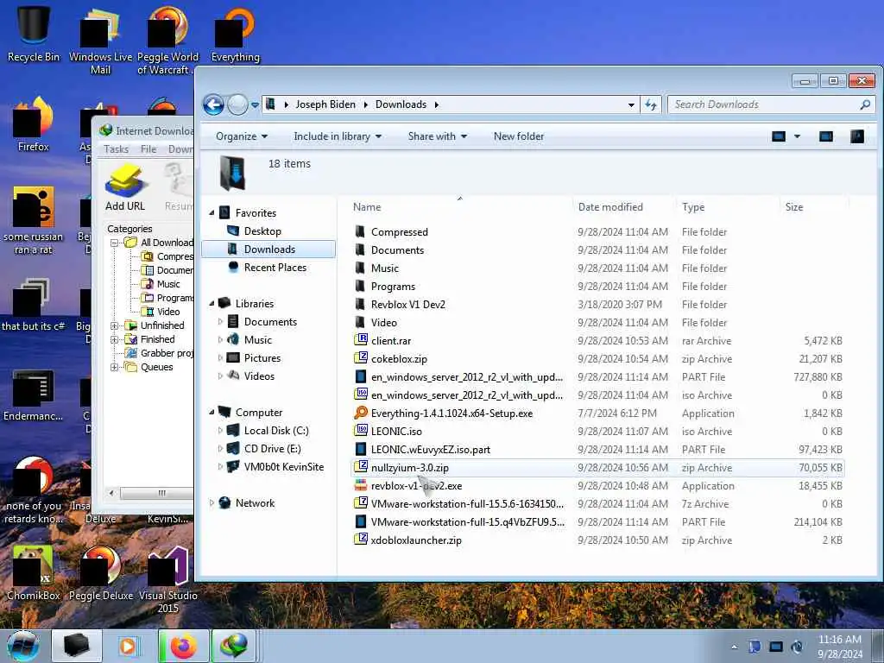Click the Add URL icon in Internet Download Manager

click(x=125, y=187)
